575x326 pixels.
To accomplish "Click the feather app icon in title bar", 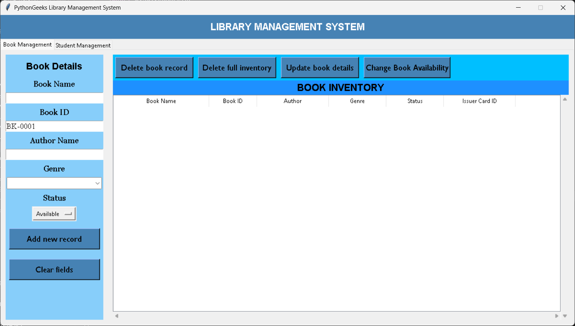I will tap(8, 7).
